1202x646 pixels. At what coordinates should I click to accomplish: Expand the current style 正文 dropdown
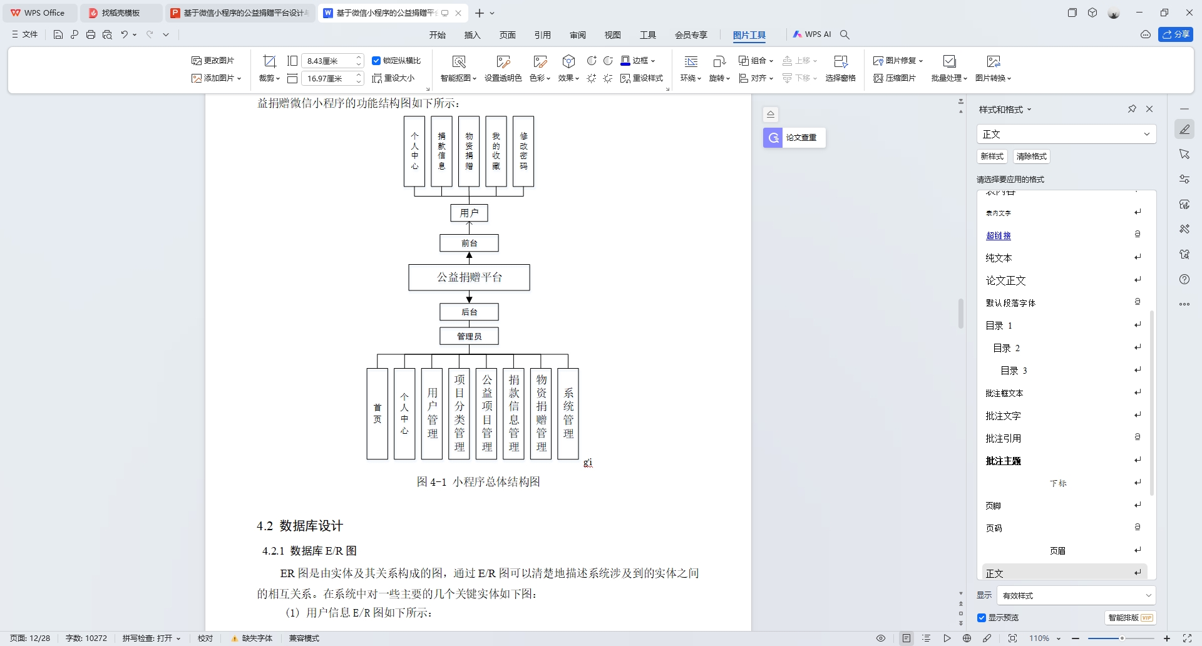(x=1146, y=134)
